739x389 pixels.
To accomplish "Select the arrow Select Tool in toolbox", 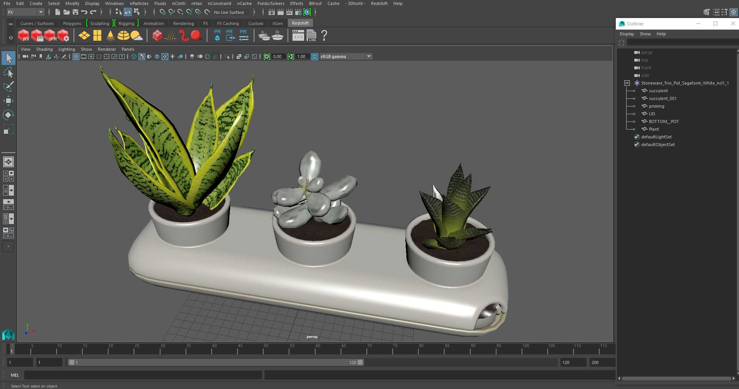I will (8, 58).
